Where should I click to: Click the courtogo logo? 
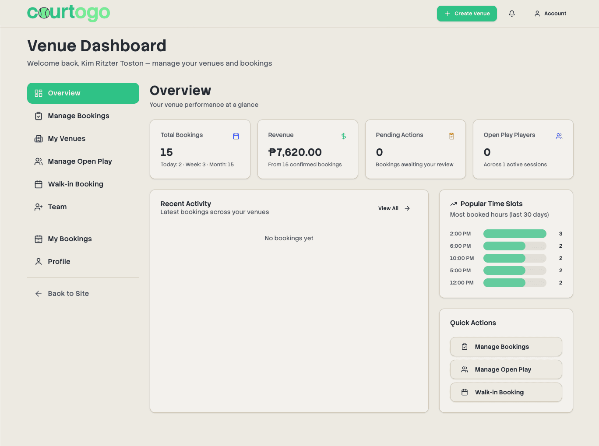coord(69,14)
